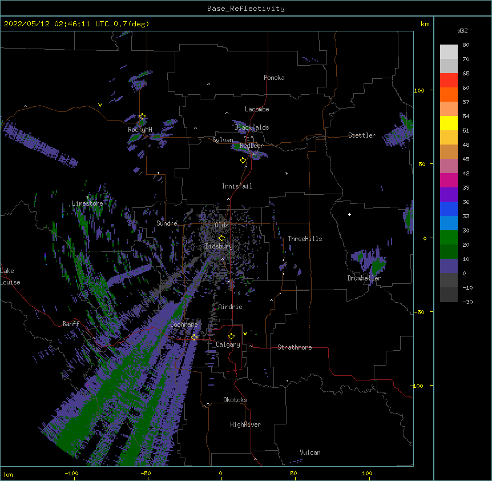Click the -30 value in dBZ legend

pyautogui.click(x=467, y=302)
